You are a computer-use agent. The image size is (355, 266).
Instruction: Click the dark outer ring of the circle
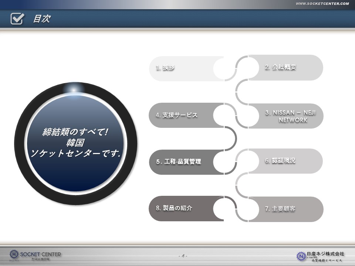tap(21, 144)
